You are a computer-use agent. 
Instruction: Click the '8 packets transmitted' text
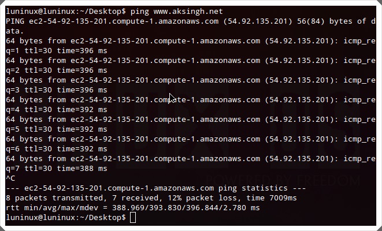tap(54, 198)
